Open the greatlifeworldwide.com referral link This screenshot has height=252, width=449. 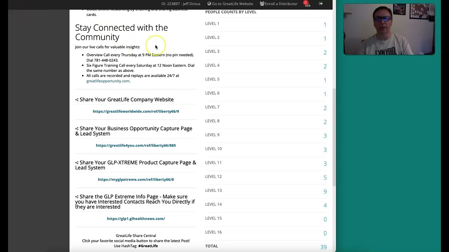136,111
